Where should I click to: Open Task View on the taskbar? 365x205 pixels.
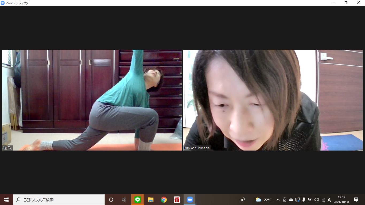(x=124, y=200)
